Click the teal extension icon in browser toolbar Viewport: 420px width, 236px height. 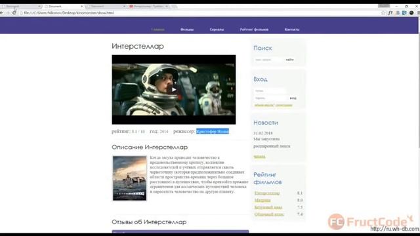(x=404, y=13)
